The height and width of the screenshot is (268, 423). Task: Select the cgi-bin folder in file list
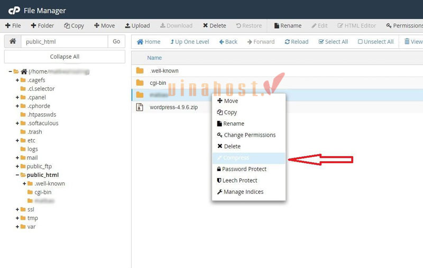pyautogui.click(x=277, y=83)
